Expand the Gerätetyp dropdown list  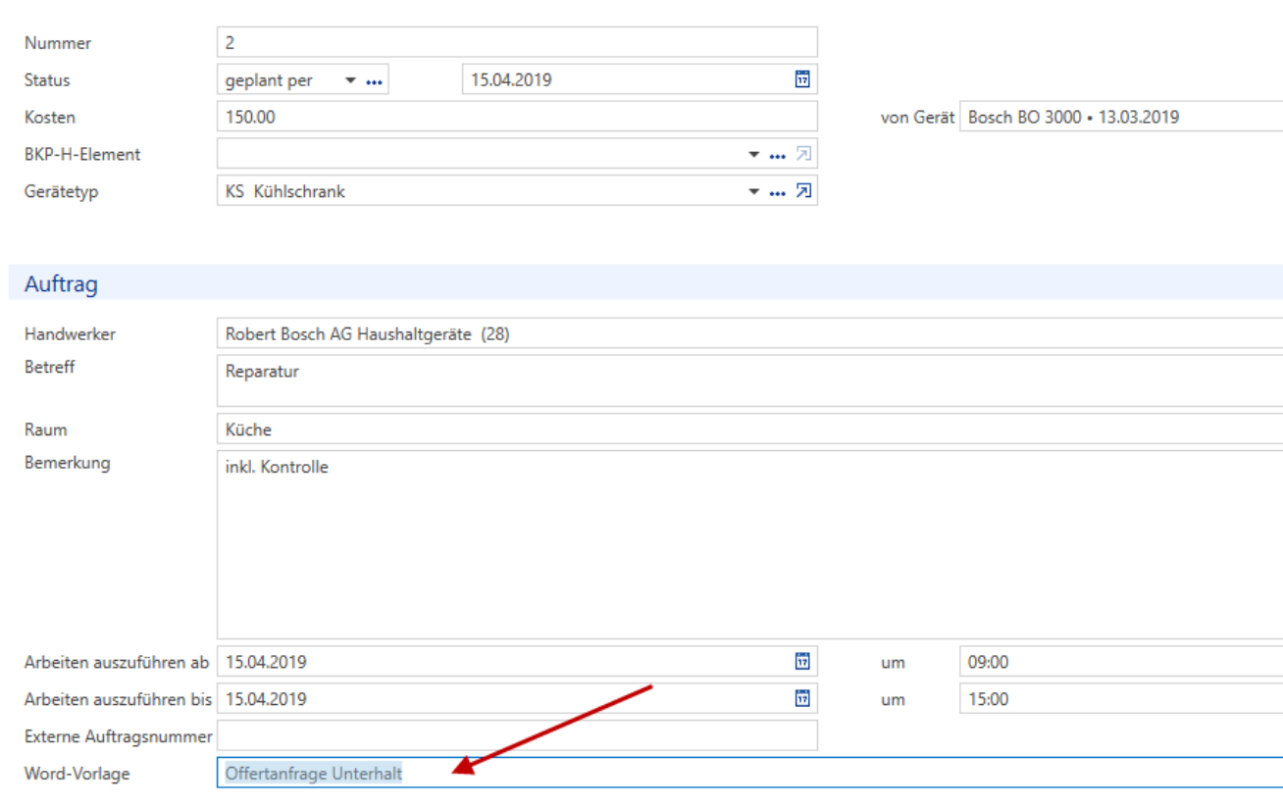click(x=754, y=192)
